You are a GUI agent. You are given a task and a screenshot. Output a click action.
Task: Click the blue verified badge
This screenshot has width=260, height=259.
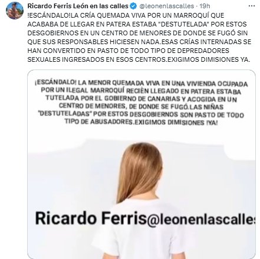tap(134, 6)
